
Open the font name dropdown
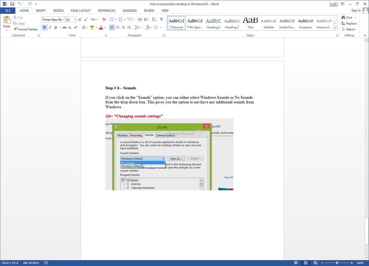coord(64,20)
